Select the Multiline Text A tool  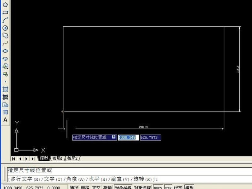(5, 120)
